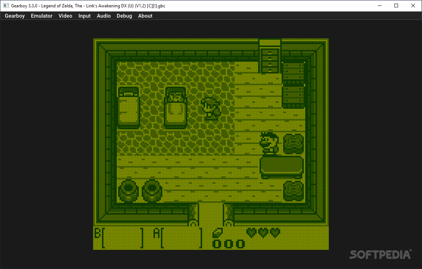Open the Input menu
Screen dimensions: 422x269
[x=84, y=16]
